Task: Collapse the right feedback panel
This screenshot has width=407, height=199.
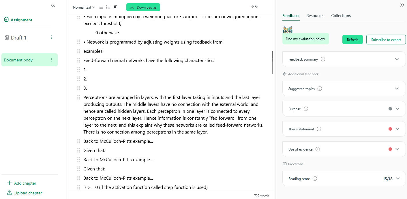Action: pyautogui.click(x=402, y=5)
